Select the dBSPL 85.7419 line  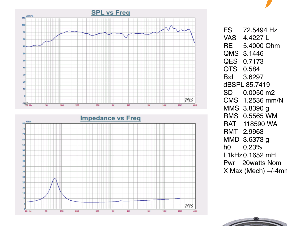click(x=247, y=85)
